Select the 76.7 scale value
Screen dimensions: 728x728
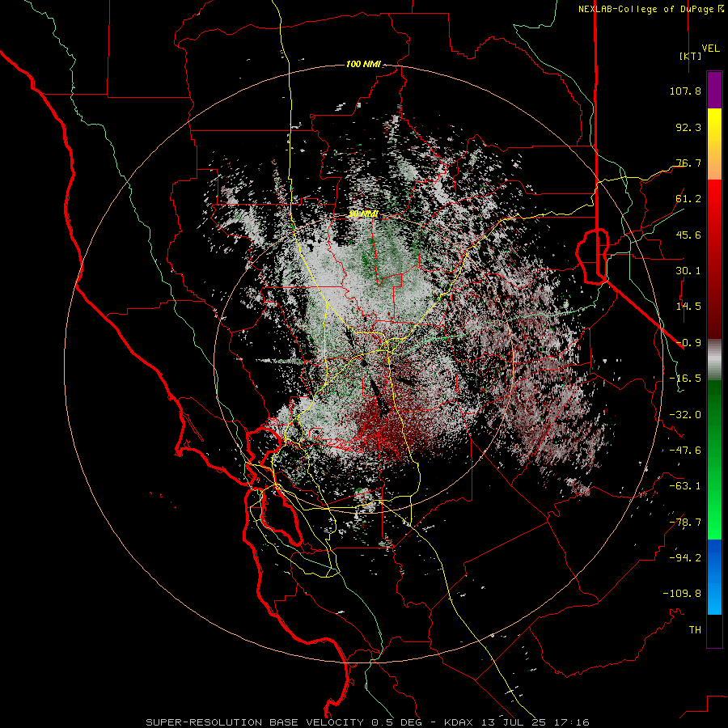(x=688, y=163)
